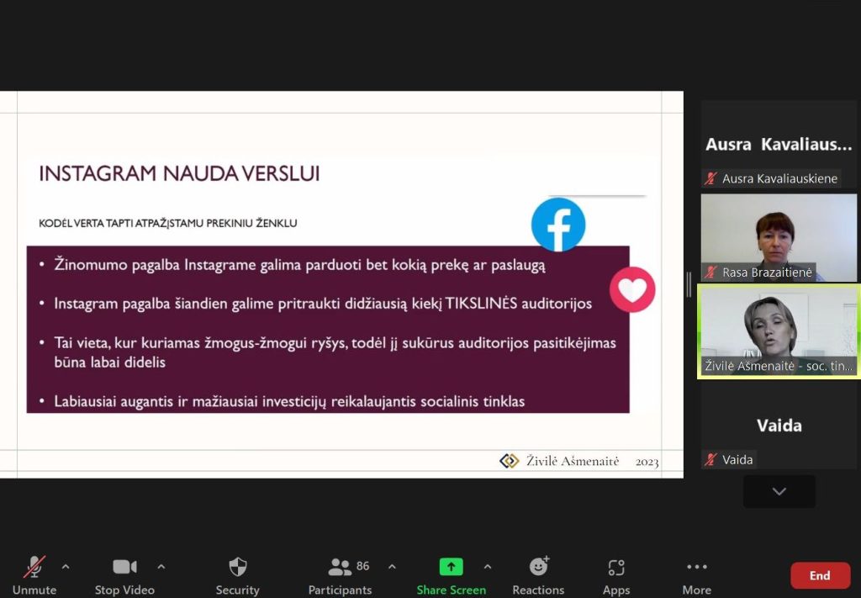Image resolution: width=861 pixels, height=598 pixels.
Task: Click subtitle KODĖL VERTA TAPTI ATPAŽĮSTAMU PREKINIU ŽENKLU
Action: tap(168, 224)
